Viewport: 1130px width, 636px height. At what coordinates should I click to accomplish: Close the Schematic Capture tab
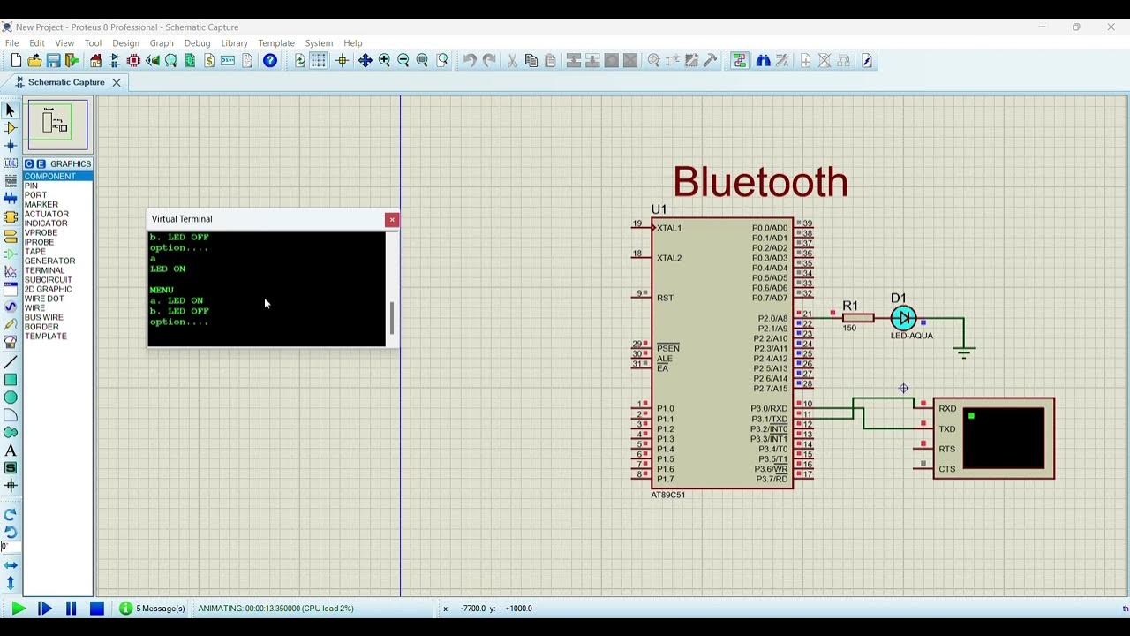(x=117, y=82)
